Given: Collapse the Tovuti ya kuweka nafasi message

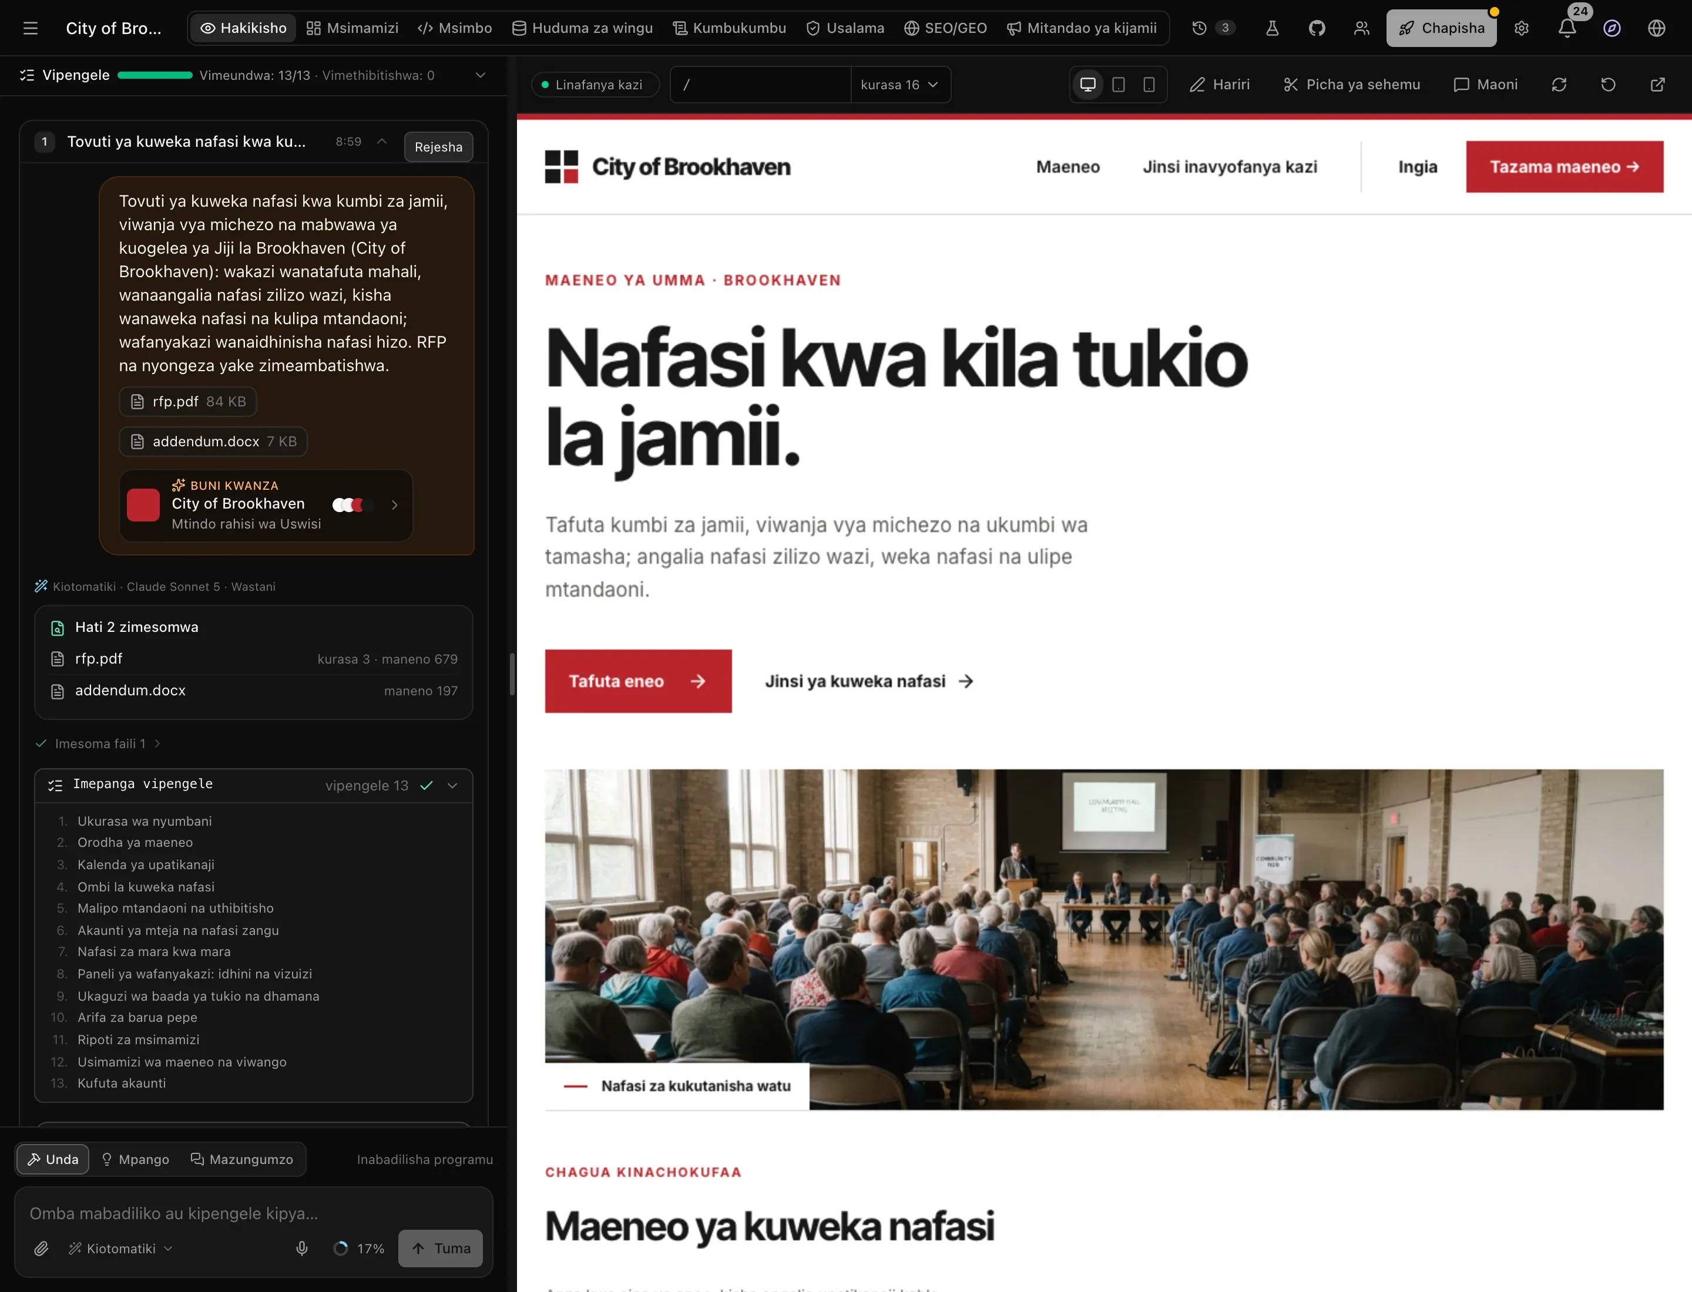Looking at the screenshot, I should coord(382,142).
